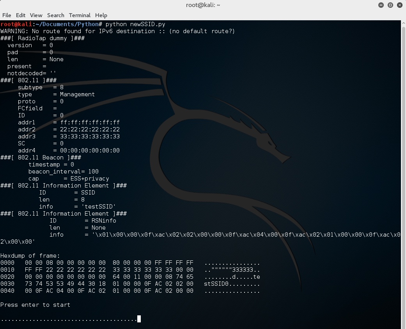The image size is (406, 329).
Task: Click the 'len = None' RadioTap line
Action: 35,59
